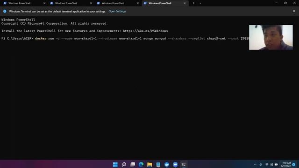Open the blue circular app beside Zoom
Viewport: 299px width, 168px height.
[x=167, y=164]
